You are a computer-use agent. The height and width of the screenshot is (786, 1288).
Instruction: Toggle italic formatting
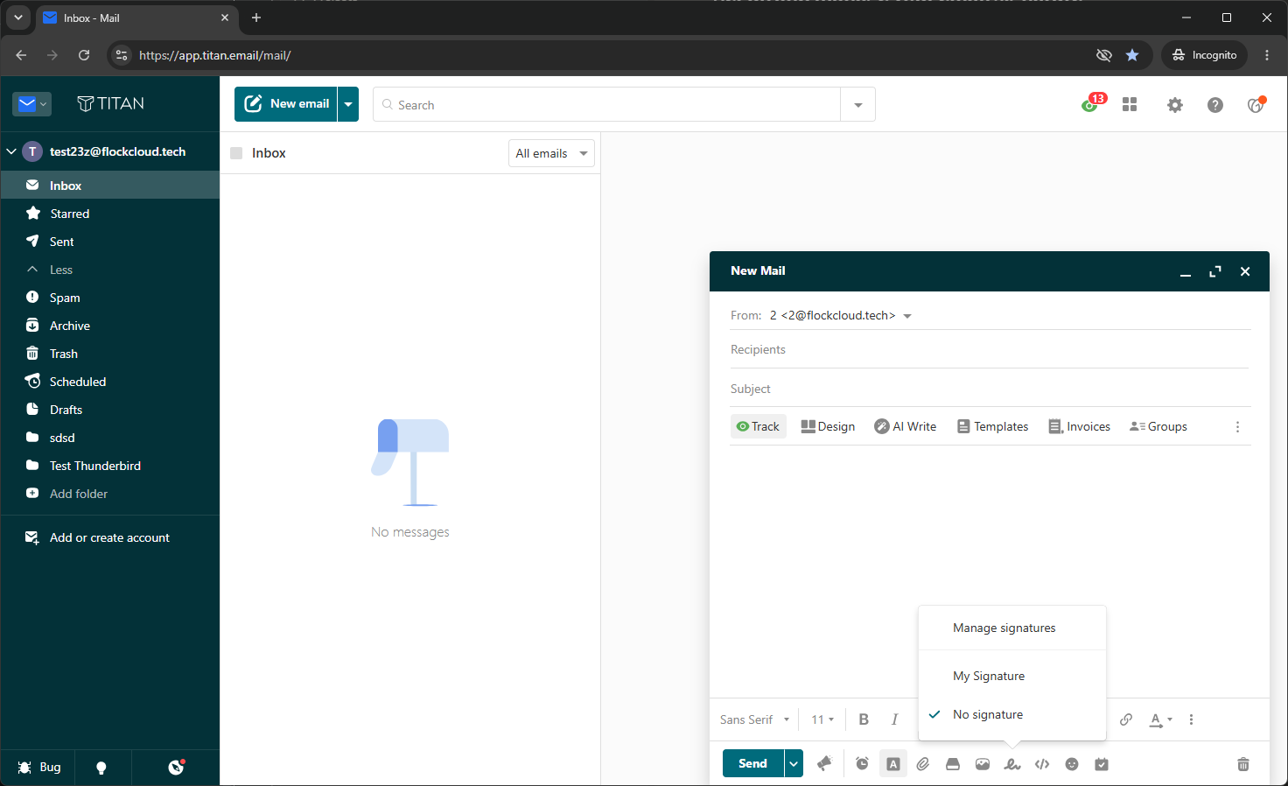pos(894,719)
